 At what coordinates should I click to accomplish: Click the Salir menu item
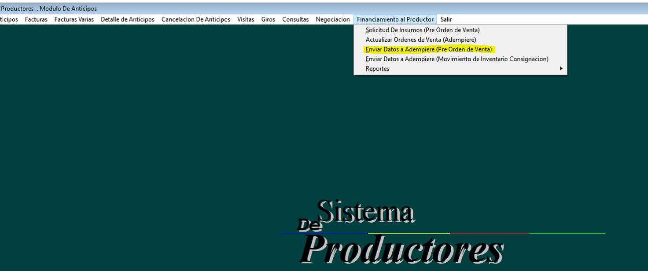tap(446, 19)
